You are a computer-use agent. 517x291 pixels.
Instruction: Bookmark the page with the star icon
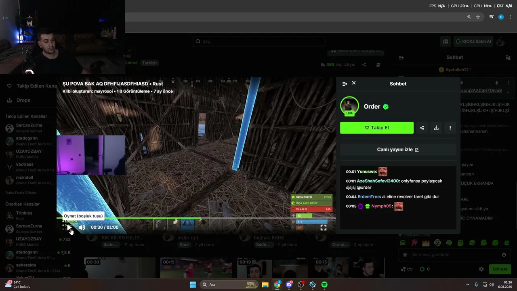coord(478,17)
